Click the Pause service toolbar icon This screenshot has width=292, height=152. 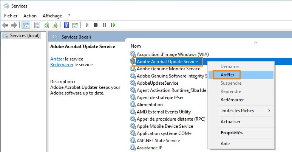104,25
